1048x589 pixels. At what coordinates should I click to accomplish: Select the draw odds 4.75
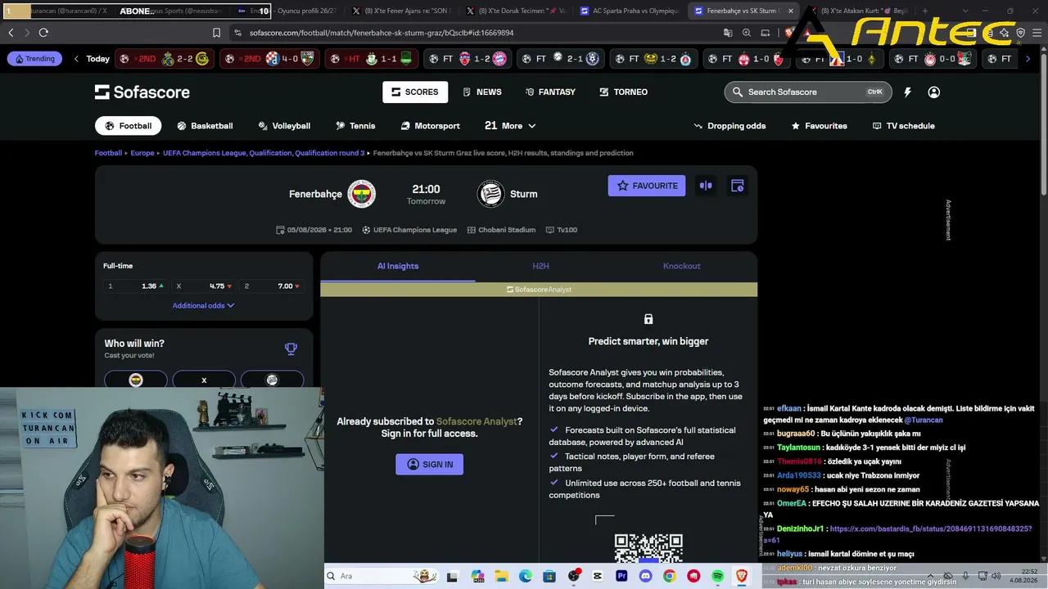(x=204, y=286)
